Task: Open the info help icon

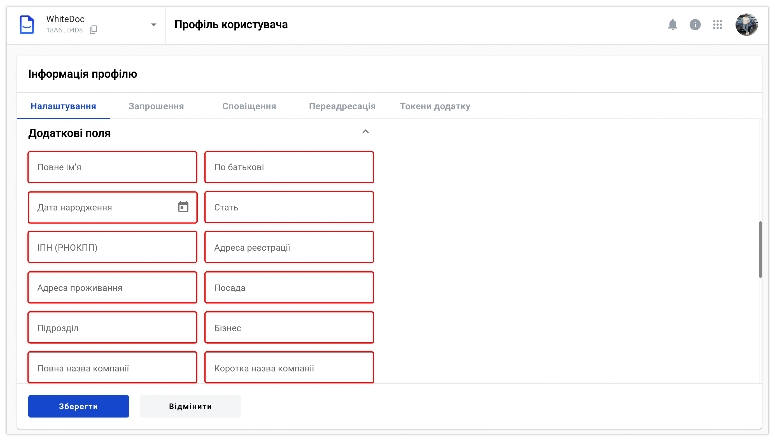Action: (x=695, y=25)
